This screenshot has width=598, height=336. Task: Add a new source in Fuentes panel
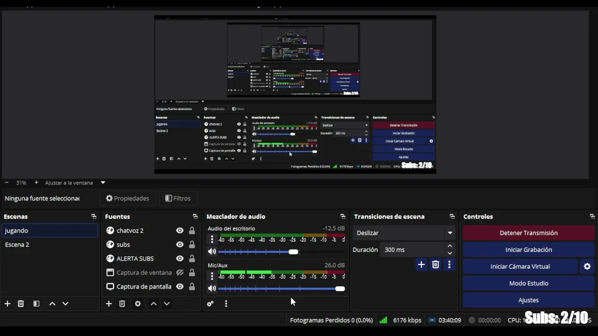click(109, 304)
